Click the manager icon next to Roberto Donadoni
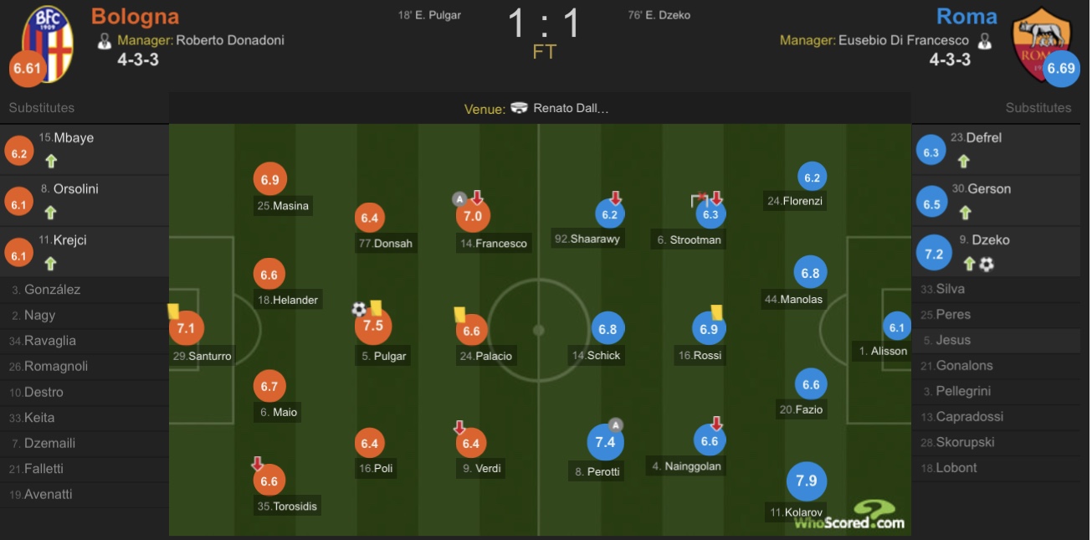The image size is (1092, 540). coord(105,40)
